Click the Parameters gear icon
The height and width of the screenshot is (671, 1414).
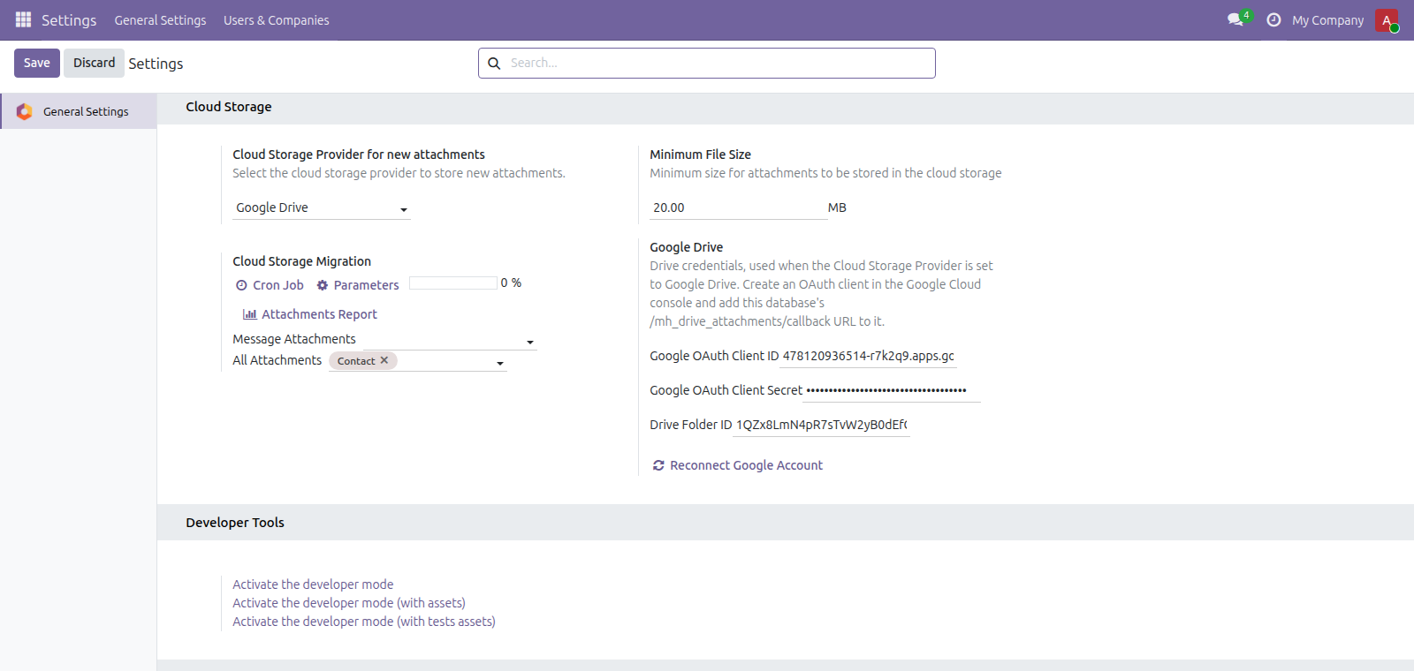pyautogui.click(x=323, y=285)
